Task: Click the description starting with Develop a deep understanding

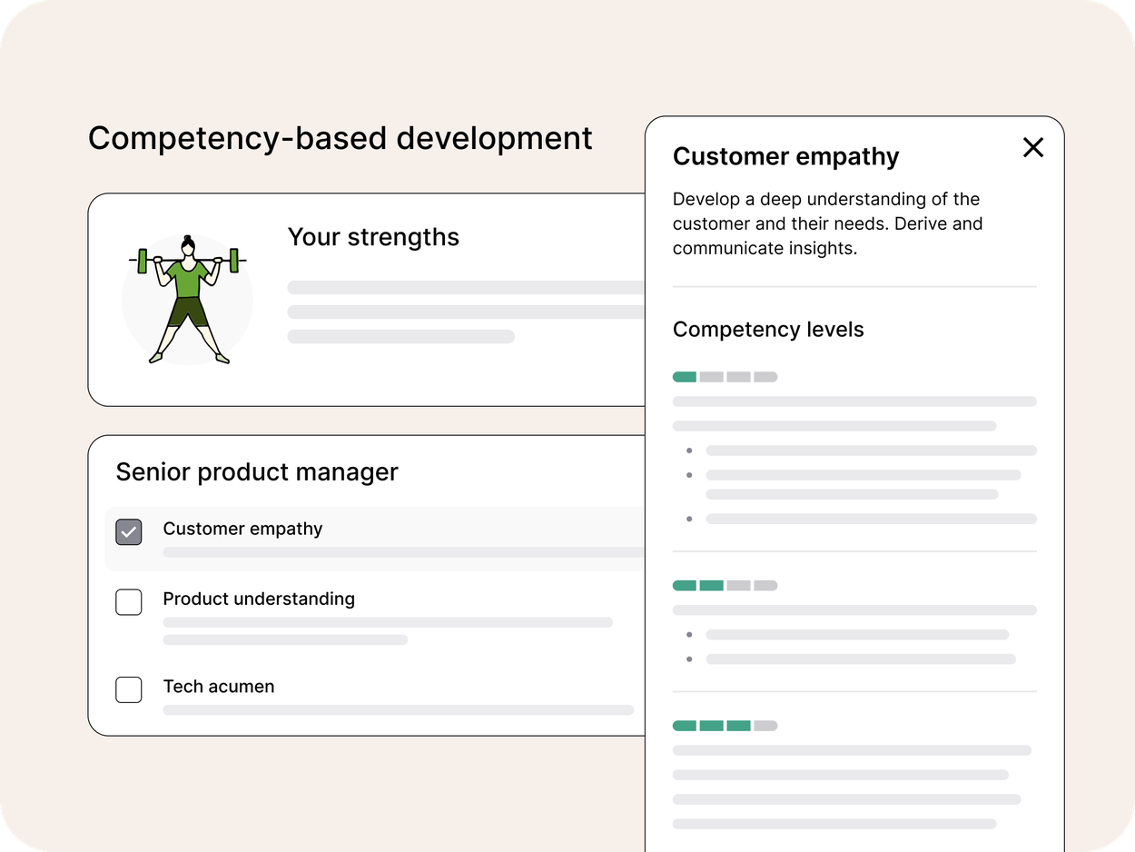Action: coord(827,223)
